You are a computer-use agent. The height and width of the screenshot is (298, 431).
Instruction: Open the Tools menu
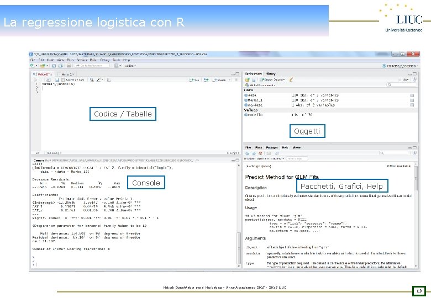pyautogui.click(x=116, y=60)
